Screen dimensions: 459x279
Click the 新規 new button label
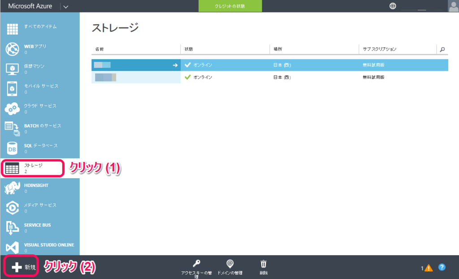[30, 267]
